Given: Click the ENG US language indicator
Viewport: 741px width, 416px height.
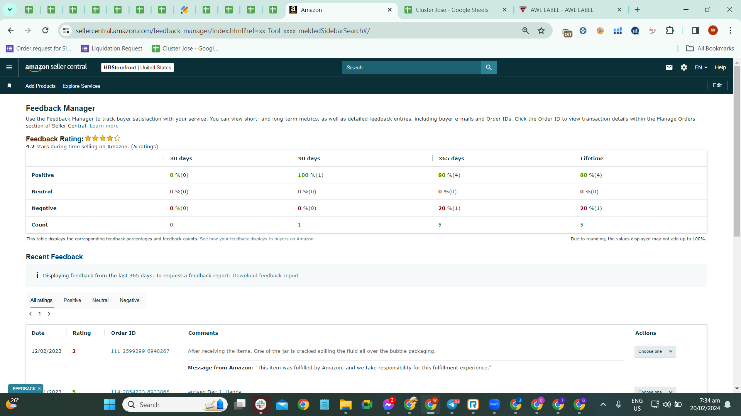Looking at the screenshot, I should click(x=637, y=404).
